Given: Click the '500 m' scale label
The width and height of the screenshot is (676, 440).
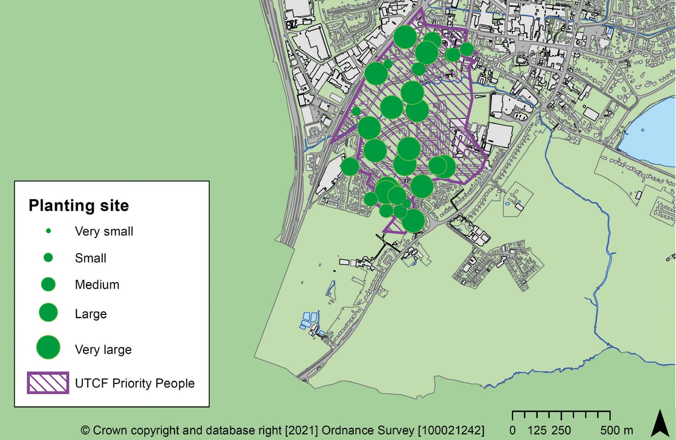Looking at the screenshot, I should (617, 430).
